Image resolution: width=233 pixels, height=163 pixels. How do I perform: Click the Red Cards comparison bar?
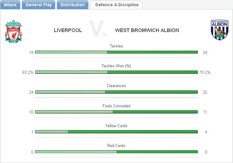tap(116, 152)
